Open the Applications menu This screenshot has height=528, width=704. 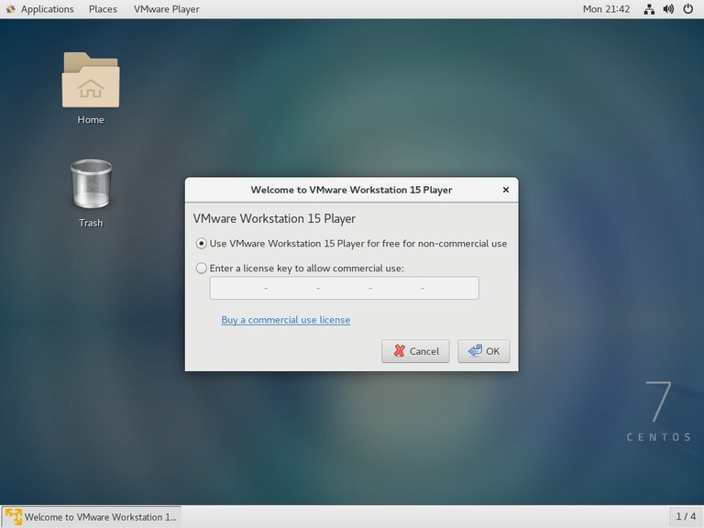47,9
